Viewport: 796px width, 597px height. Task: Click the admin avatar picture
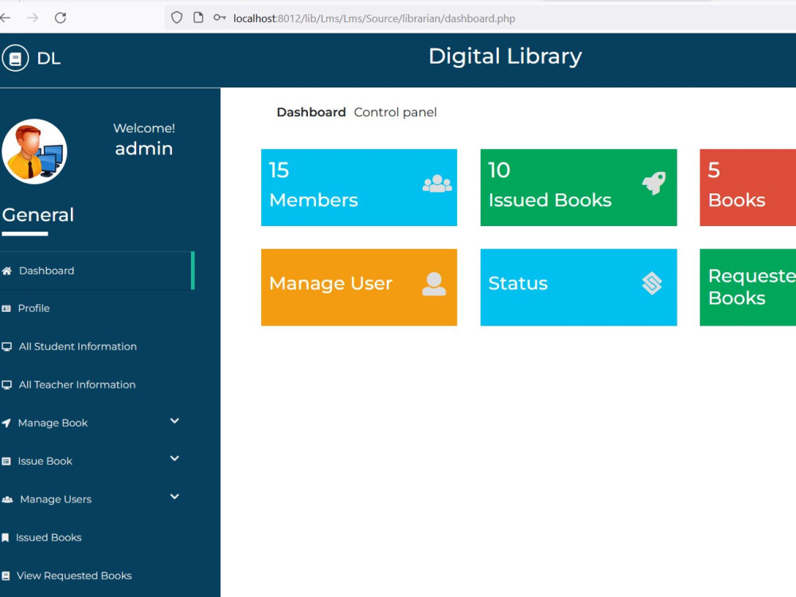point(34,151)
